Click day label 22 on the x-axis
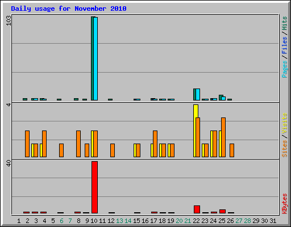The height and width of the screenshot is (227, 291). pyautogui.click(x=196, y=221)
